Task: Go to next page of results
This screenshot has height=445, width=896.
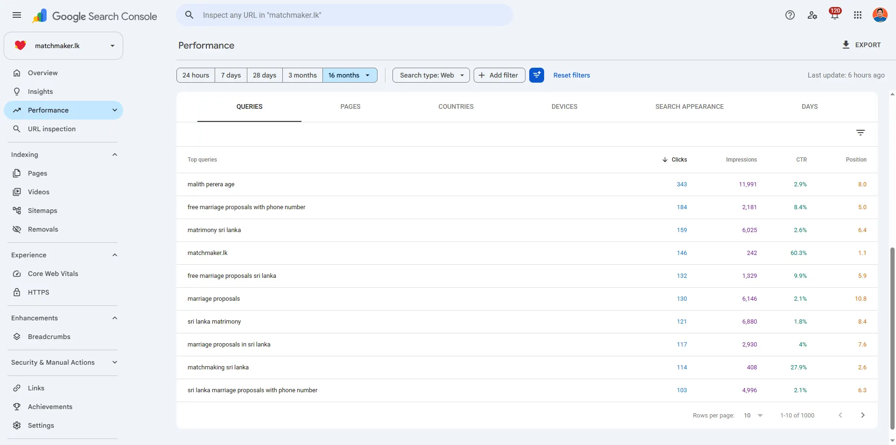Action: click(x=862, y=415)
